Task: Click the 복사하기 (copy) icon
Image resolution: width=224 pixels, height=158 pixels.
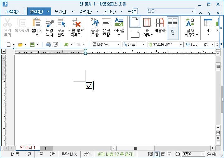Action: (22, 23)
